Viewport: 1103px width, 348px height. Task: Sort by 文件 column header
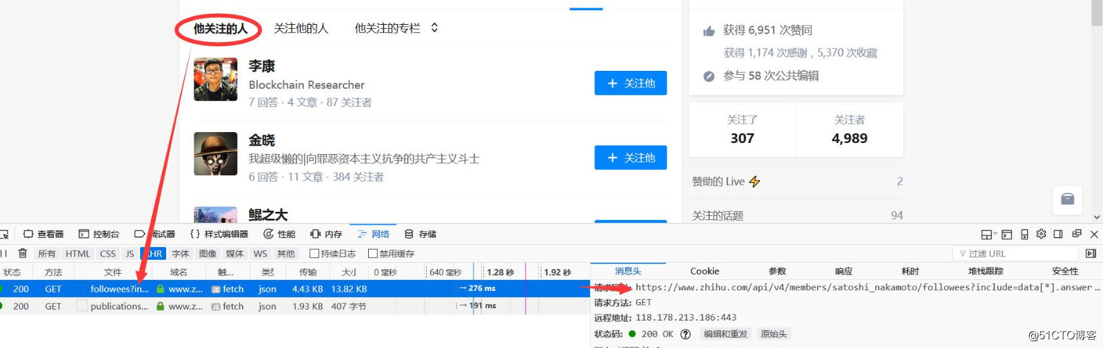[113, 272]
